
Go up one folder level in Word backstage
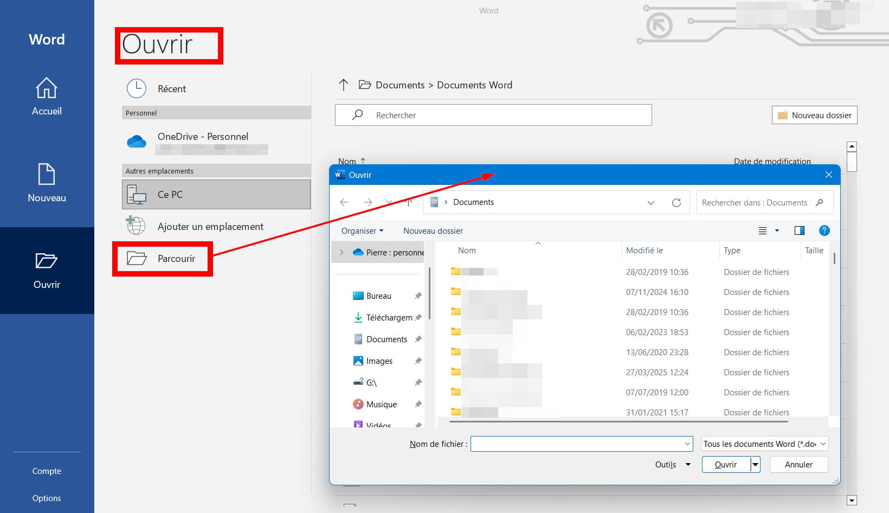click(x=343, y=85)
